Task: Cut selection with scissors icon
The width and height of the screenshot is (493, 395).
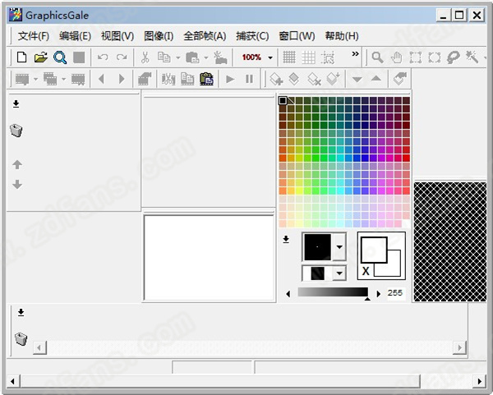Action: 145,57
